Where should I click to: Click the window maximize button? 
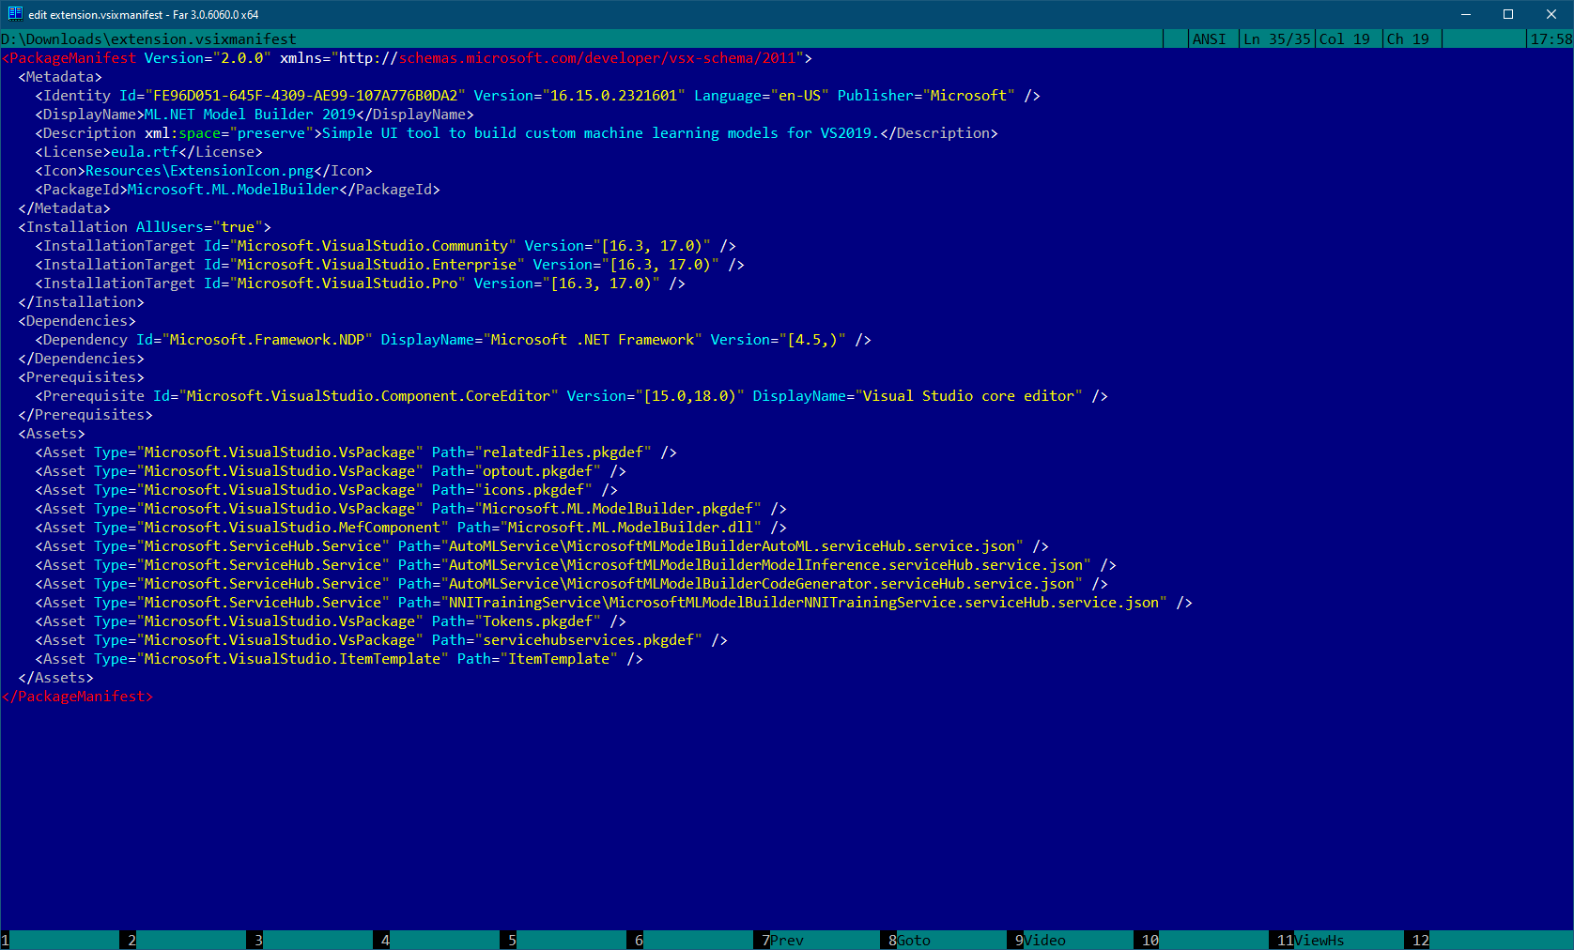pos(1508,14)
